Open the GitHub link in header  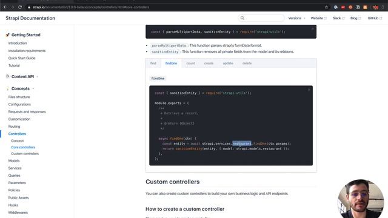tap(375, 18)
